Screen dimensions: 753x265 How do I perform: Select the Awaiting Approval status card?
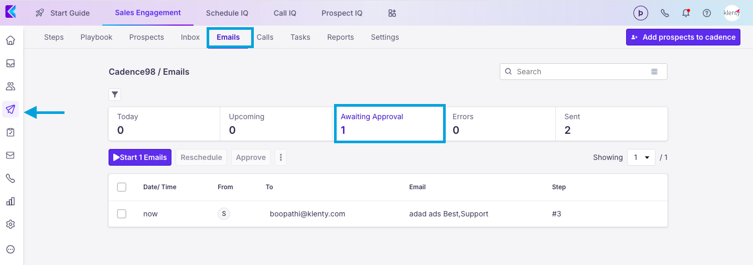pos(390,123)
